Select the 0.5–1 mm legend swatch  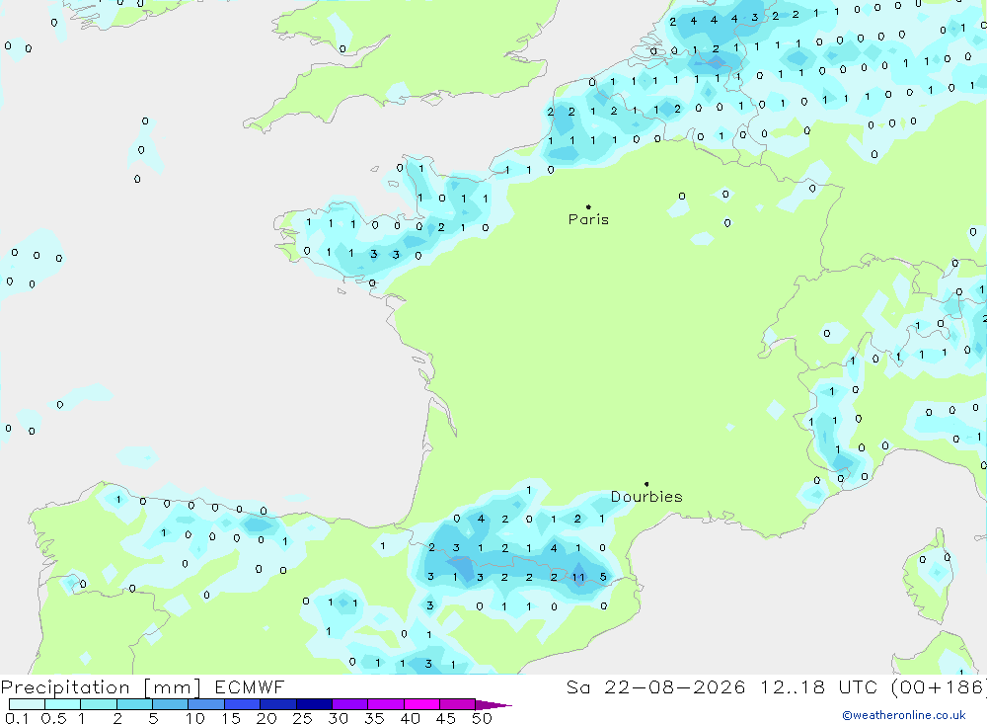[63, 704]
